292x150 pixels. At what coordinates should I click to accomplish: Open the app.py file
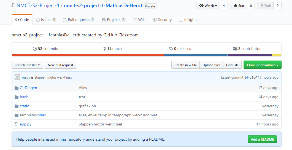(26, 124)
